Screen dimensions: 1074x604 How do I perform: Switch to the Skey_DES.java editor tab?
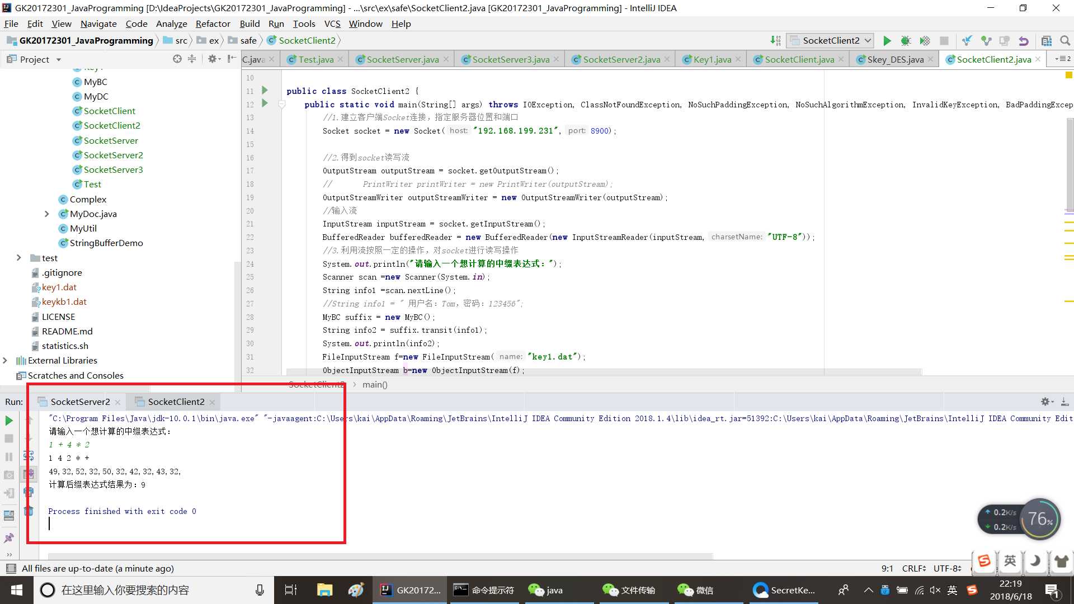pyautogui.click(x=895, y=59)
